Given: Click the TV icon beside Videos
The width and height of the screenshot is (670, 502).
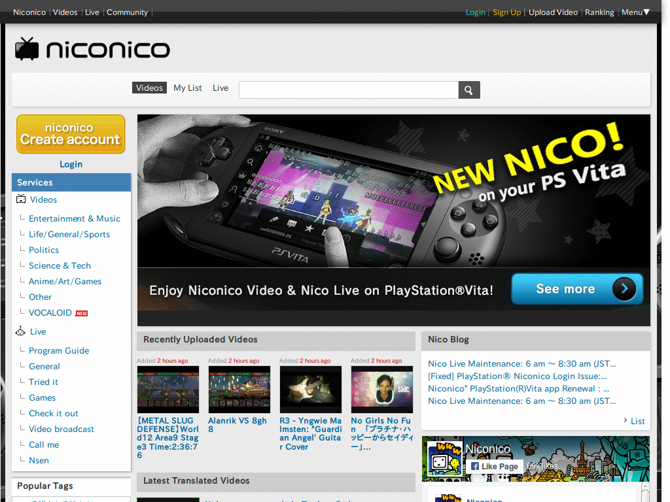Looking at the screenshot, I should [x=21, y=199].
